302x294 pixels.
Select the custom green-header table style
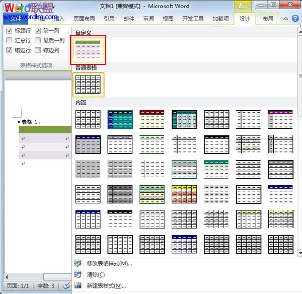coord(88,50)
